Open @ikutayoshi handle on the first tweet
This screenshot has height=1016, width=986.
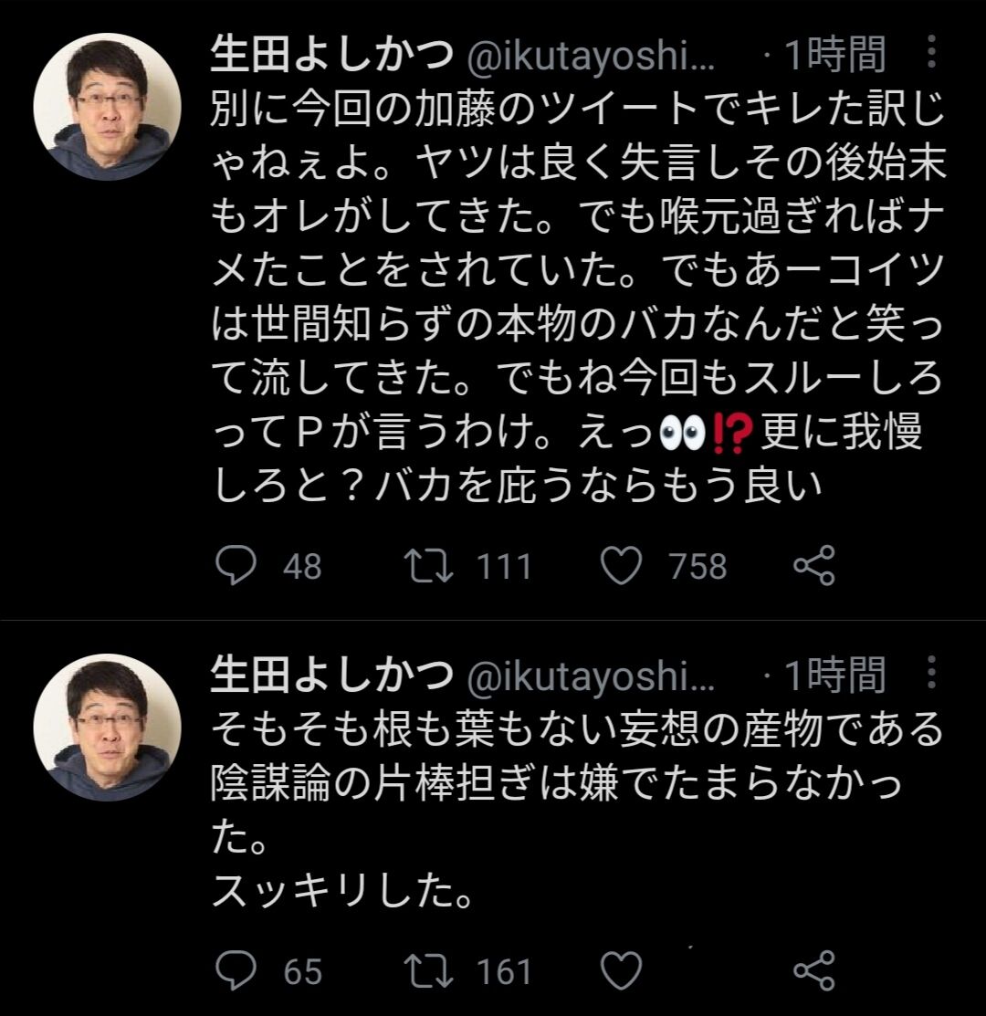(x=590, y=56)
